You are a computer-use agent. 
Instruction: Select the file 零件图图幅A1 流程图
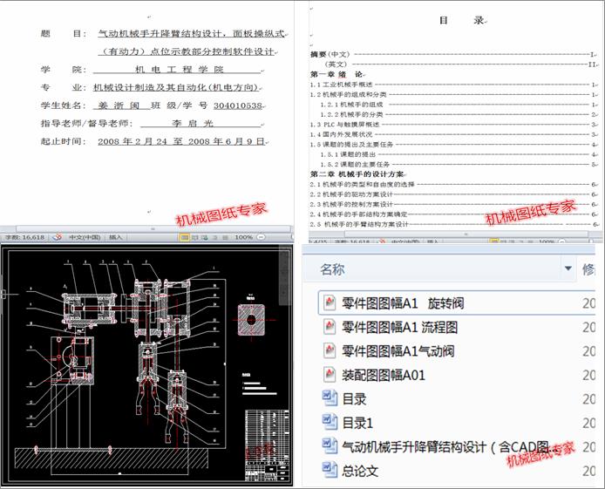pos(400,328)
